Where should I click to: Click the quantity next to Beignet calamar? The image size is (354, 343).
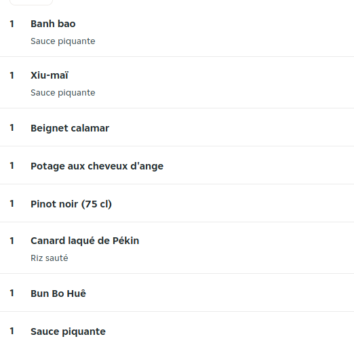pyautogui.click(x=12, y=127)
